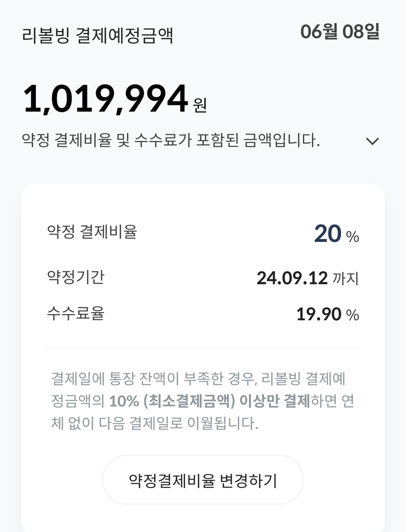Tap the percent sign next to 19.90

coord(353,315)
